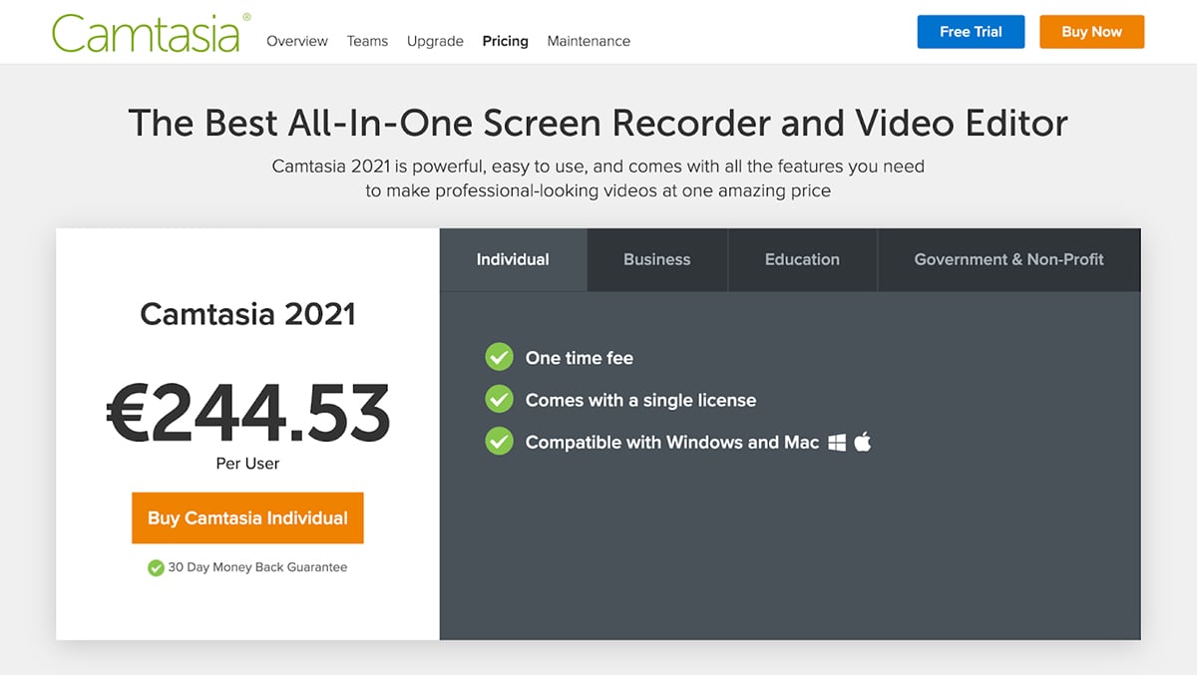The image size is (1197, 675).
Task: Go to the Teams nav item
Action: coord(367,41)
